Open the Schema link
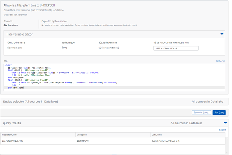 (220, 61)
